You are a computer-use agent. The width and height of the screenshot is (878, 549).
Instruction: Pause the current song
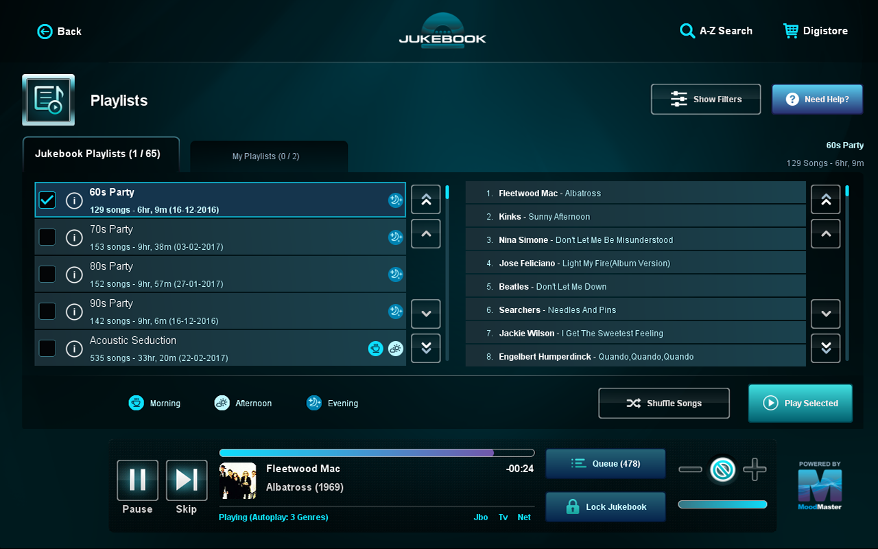[137, 480]
